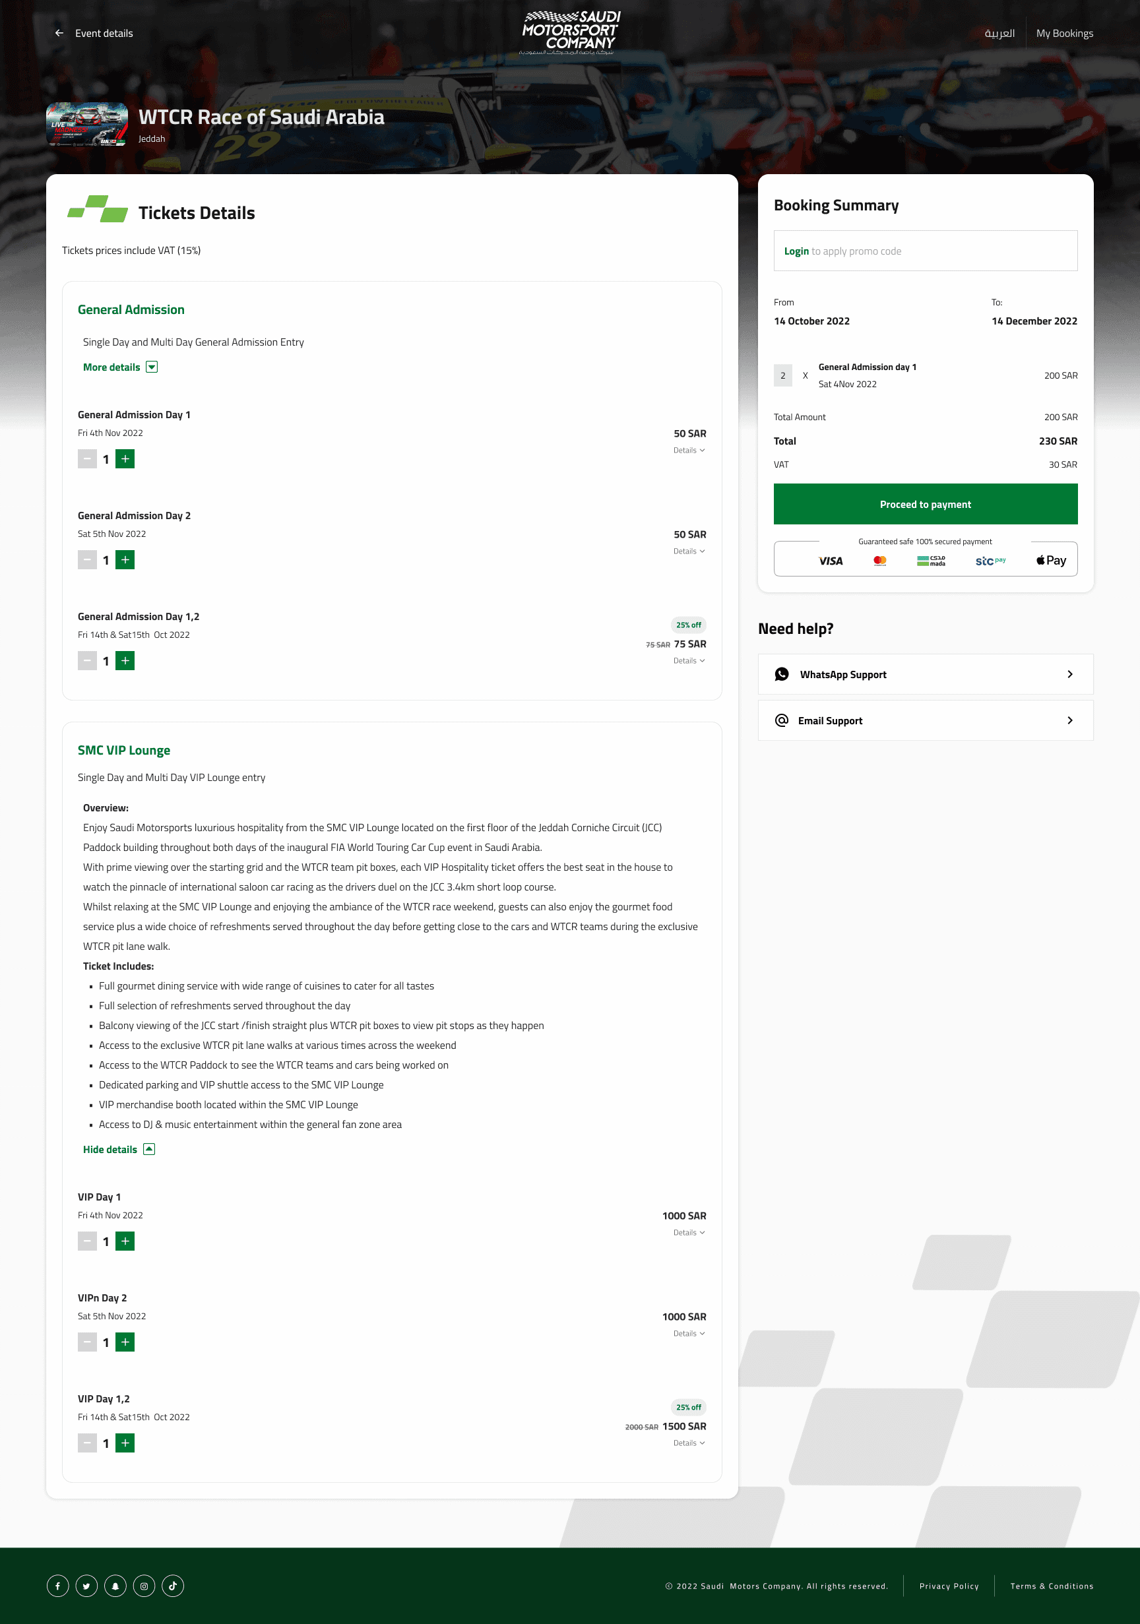Open Instagram page from footer
The image size is (1140, 1624).
(144, 1586)
